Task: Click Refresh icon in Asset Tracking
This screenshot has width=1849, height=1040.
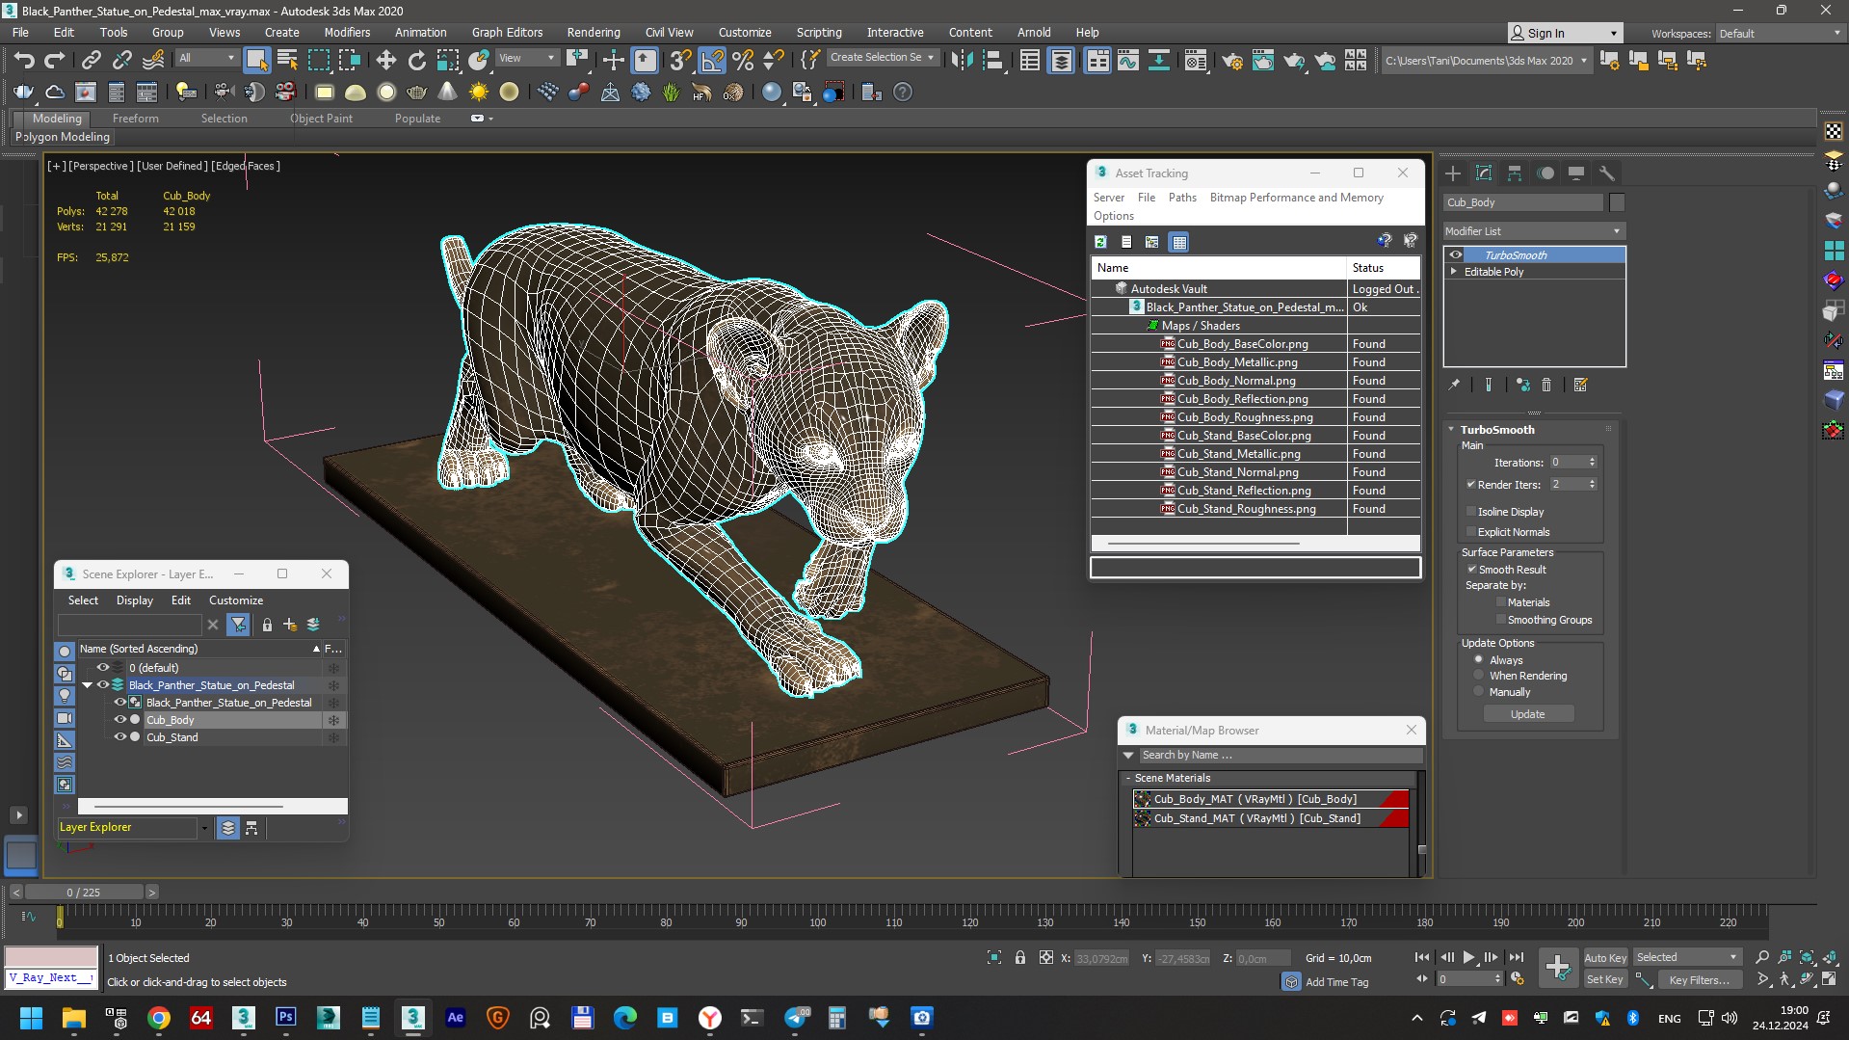Action: pyautogui.click(x=1100, y=242)
